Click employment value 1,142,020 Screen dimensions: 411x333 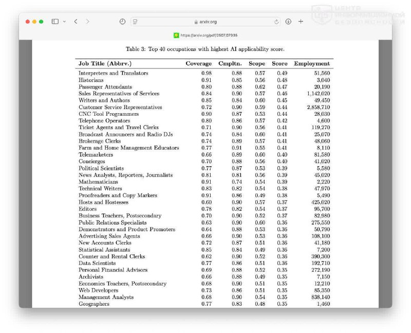click(x=319, y=94)
